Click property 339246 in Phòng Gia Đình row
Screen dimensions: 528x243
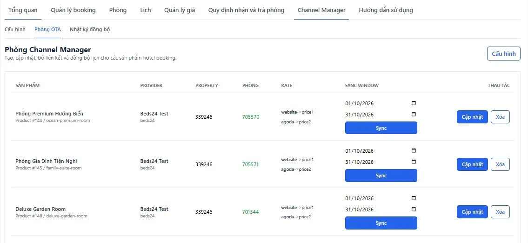point(204,164)
